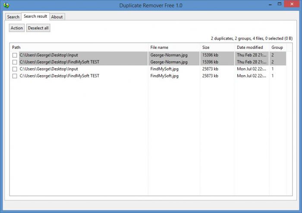Tick the George-Norman.jpg checkbox in FindMySoft TEST folder

[x=15, y=62]
